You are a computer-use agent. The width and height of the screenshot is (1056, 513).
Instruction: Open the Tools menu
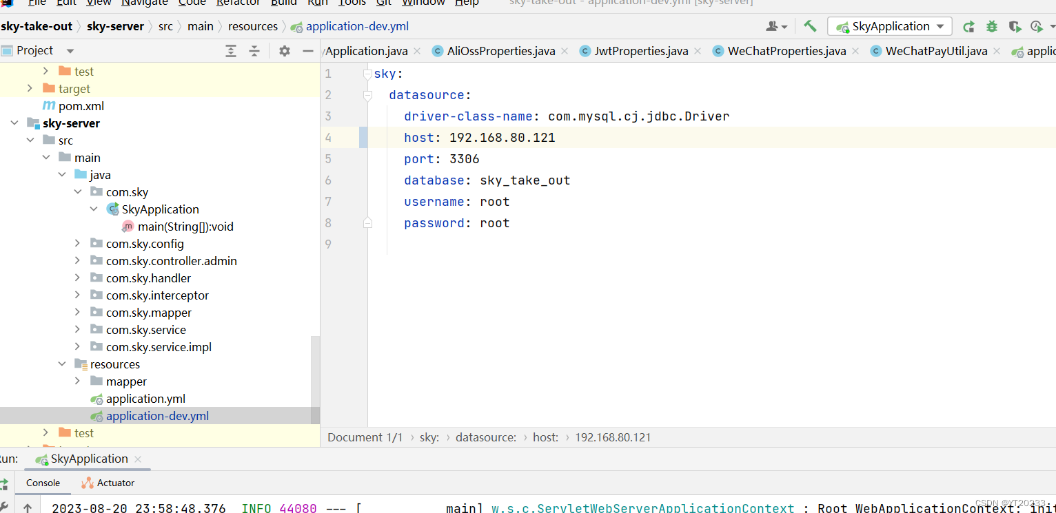(352, 3)
